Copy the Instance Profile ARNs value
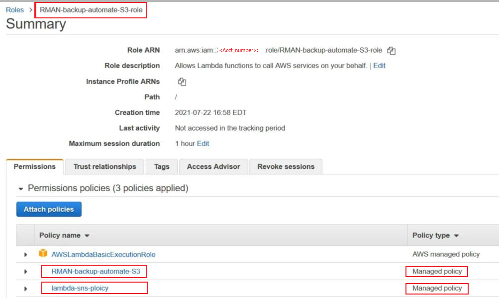The image size is (499, 298). click(x=182, y=81)
